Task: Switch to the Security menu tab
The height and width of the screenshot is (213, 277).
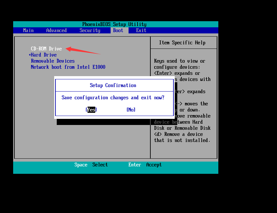Action: tap(90, 31)
